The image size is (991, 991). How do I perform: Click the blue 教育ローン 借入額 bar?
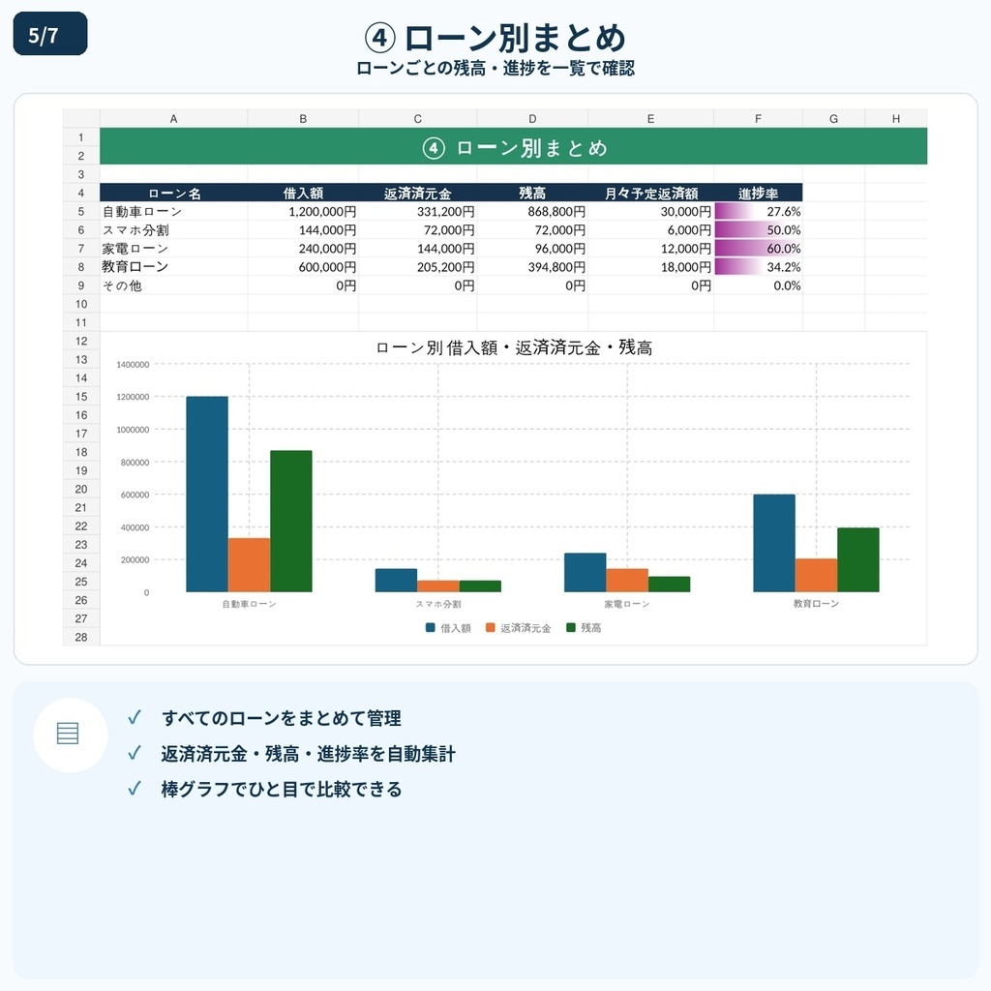coord(774,543)
